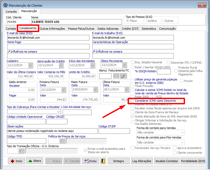
Task: Open the Outras Informações tab
Action: pos(52,29)
